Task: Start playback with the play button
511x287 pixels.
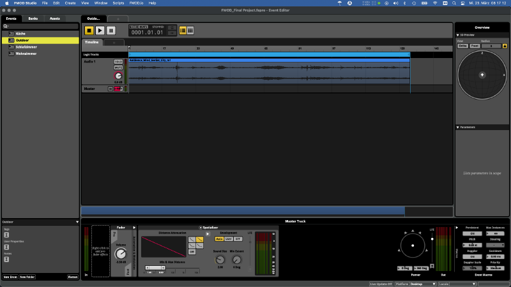Action: (100, 30)
